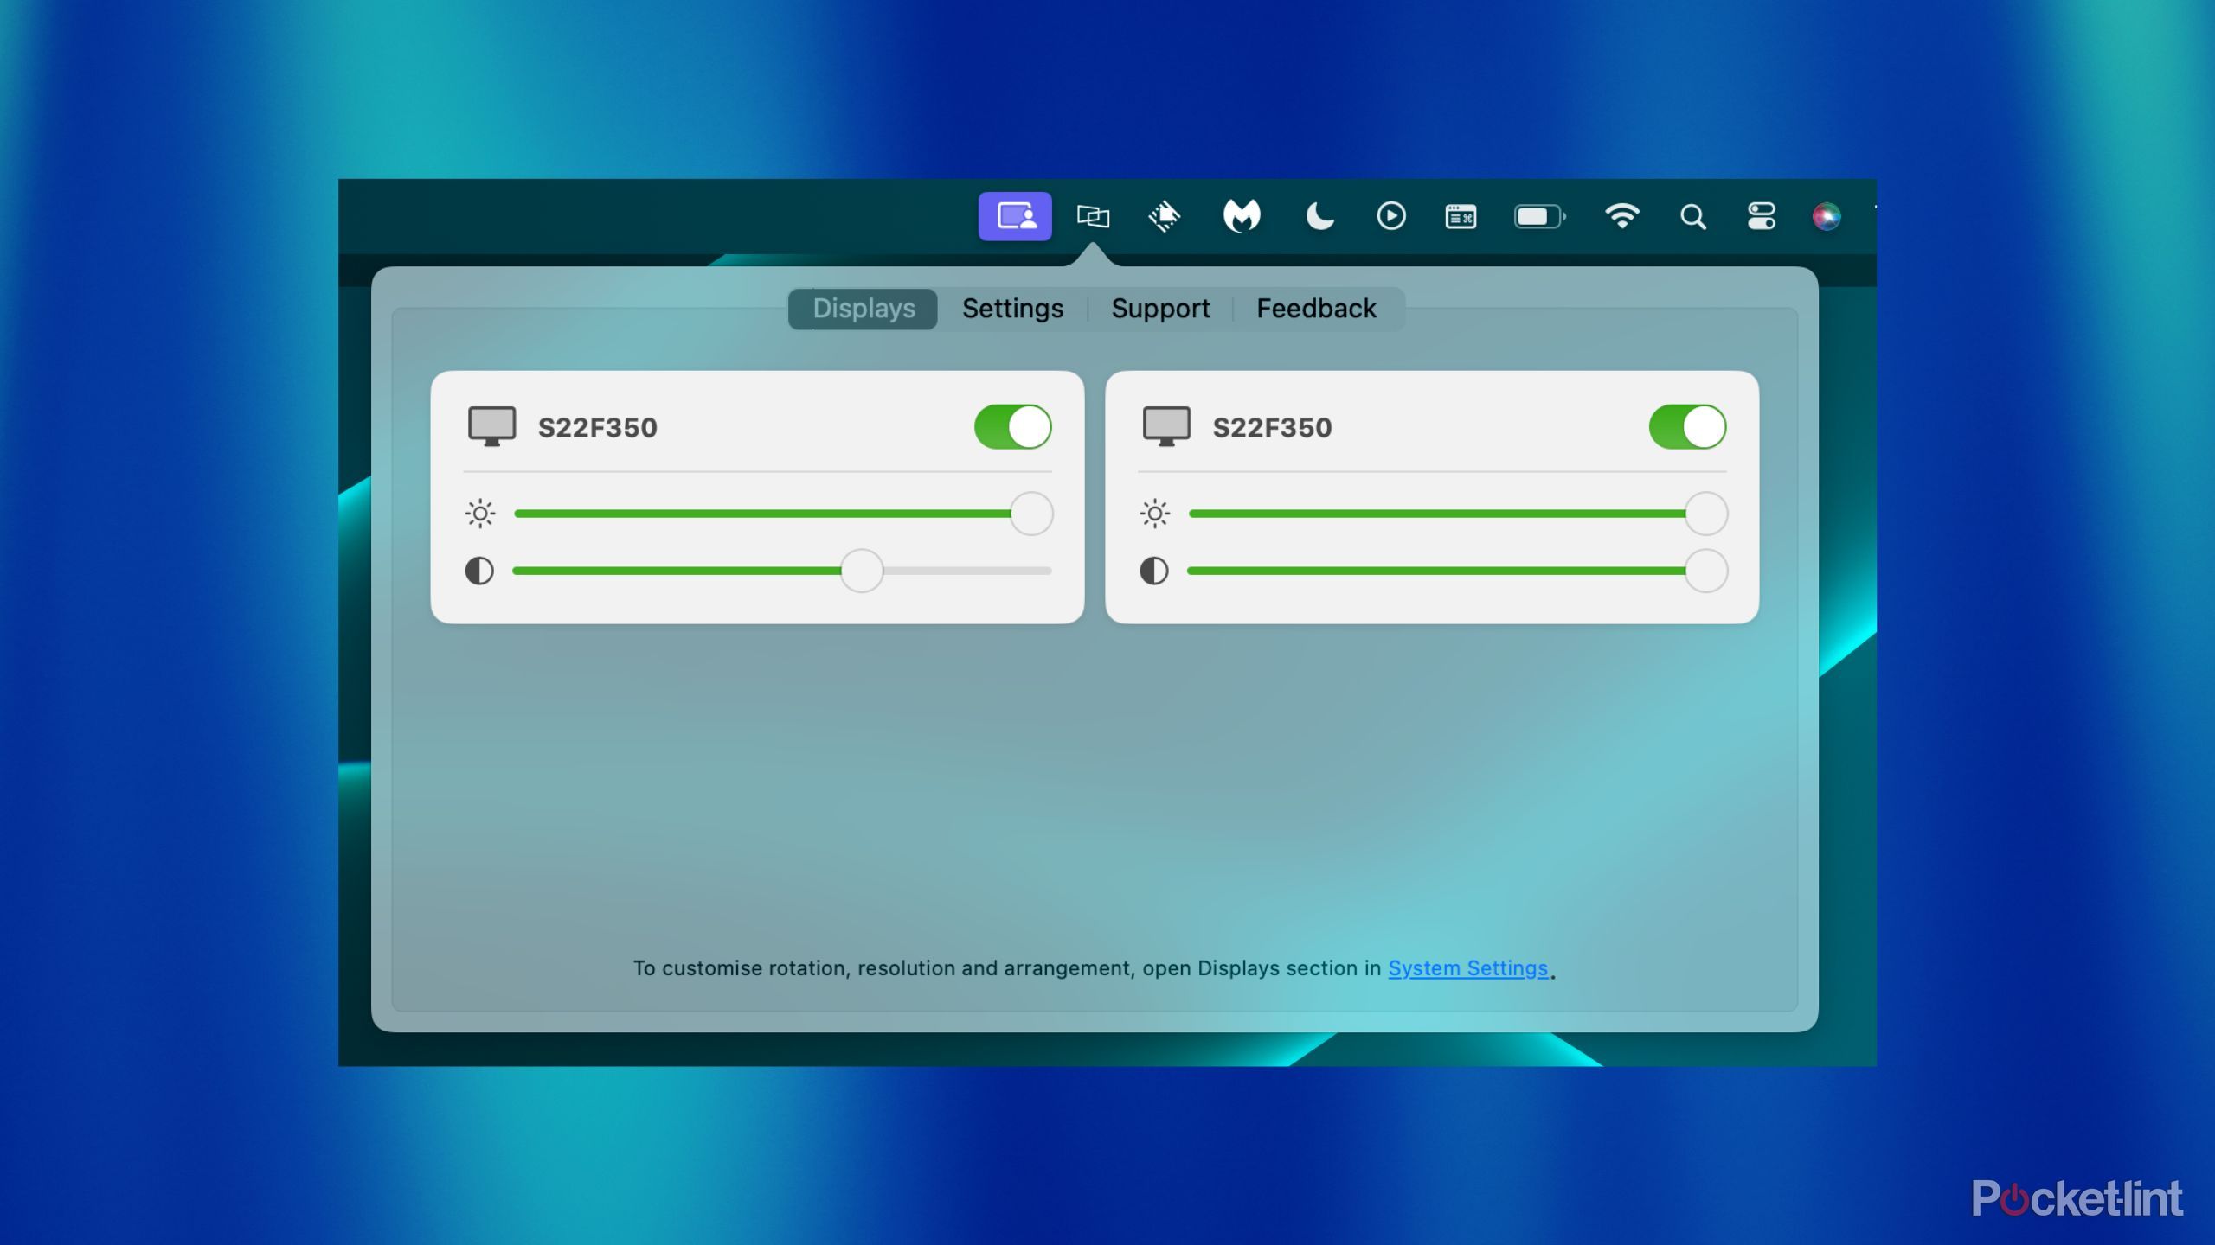Select the Displays tab
The height and width of the screenshot is (1245, 2215).
(863, 309)
